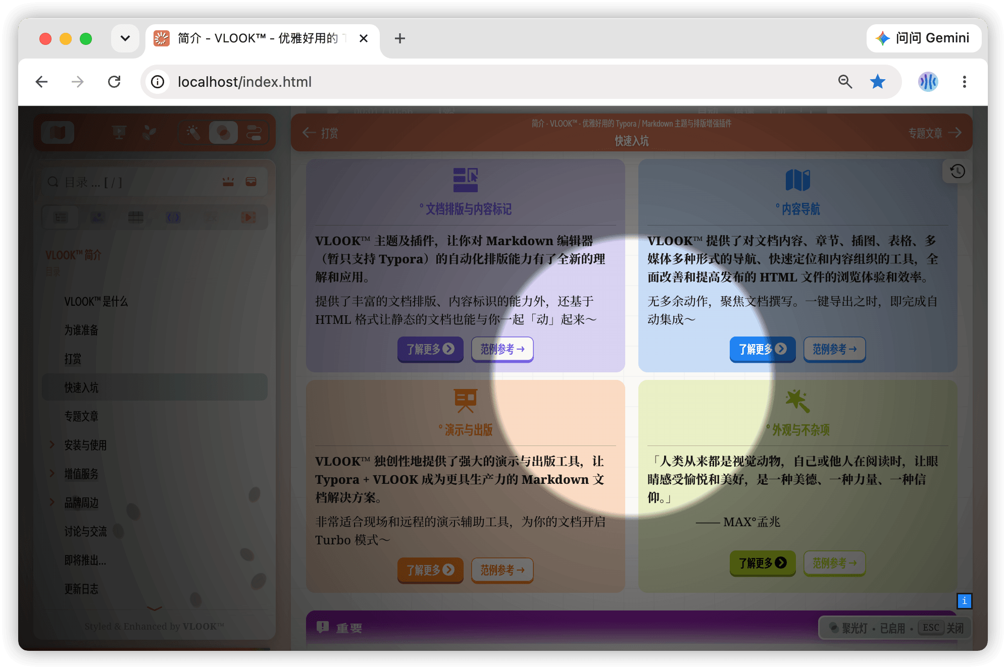Open outline item 为谁准备
This screenshot has width=1006, height=669.
click(x=81, y=330)
